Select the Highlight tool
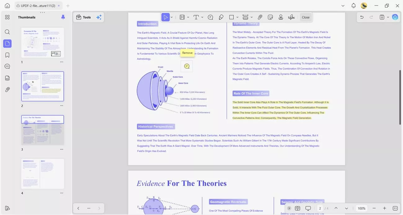The width and height of the screenshot is (403, 215). tap(182, 17)
